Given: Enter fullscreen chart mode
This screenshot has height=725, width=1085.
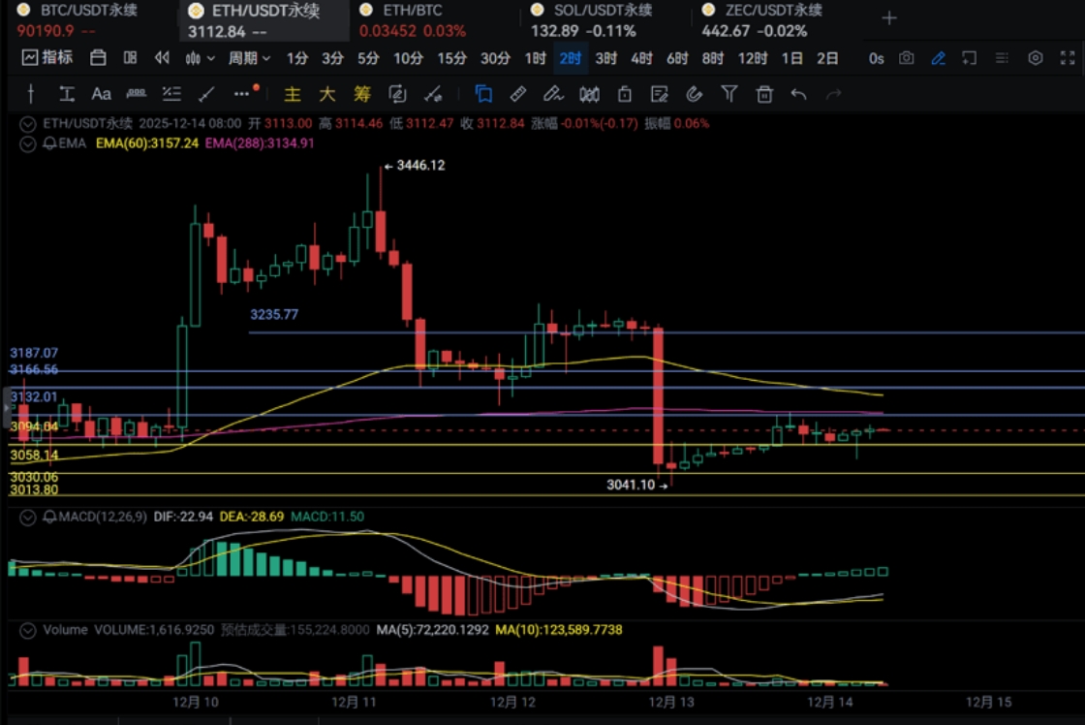Looking at the screenshot, I should 1068,58.
